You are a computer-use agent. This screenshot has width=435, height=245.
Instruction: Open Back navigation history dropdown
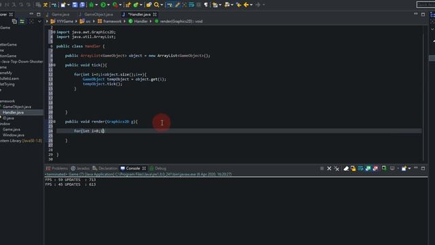[251, 5]
